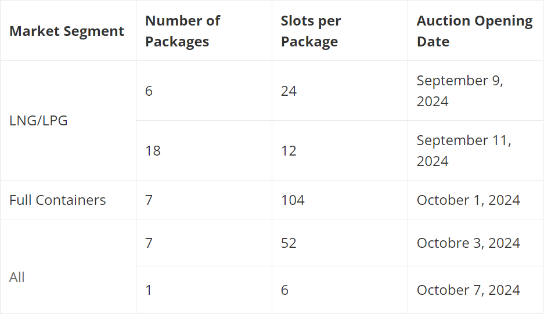
Task: Click the All market segment cell
Action: pos(17,277)
